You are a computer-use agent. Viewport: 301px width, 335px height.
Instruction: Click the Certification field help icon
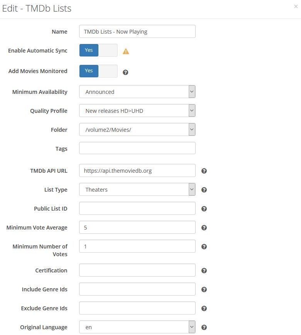tap(204, 270)
